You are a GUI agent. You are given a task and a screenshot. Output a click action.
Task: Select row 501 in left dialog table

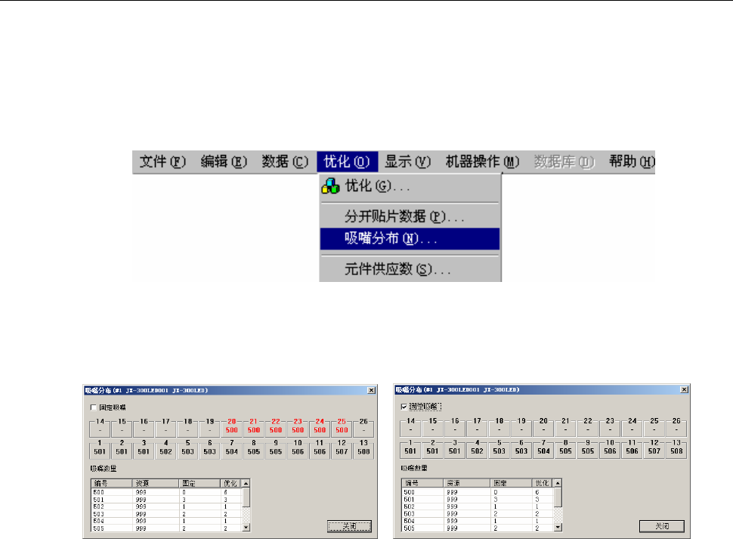[166, 500]
